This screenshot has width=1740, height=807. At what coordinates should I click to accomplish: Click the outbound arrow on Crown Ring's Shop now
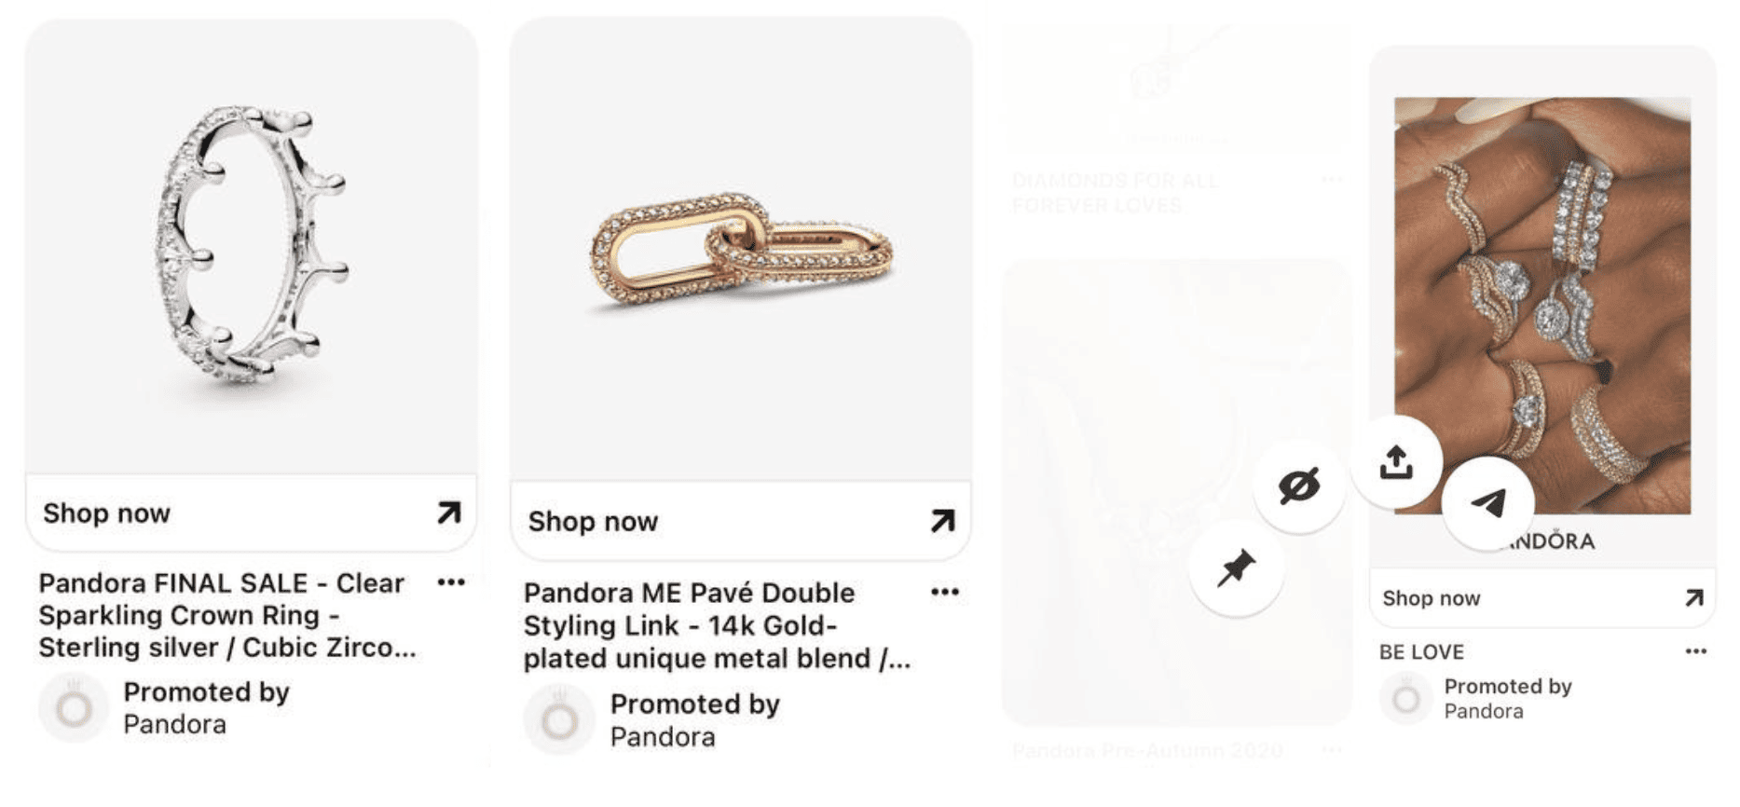pyautogui.click(x=448, y=512)
